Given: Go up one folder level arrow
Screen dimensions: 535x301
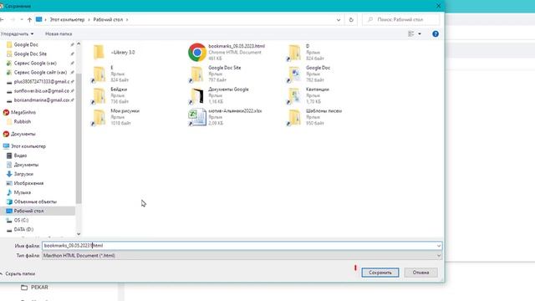Looking at the screenshot, I should 29,20.
